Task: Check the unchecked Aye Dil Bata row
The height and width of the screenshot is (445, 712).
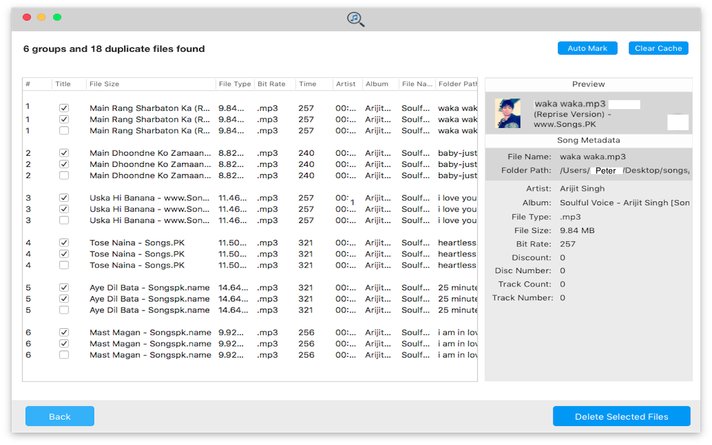Action: 64,310
